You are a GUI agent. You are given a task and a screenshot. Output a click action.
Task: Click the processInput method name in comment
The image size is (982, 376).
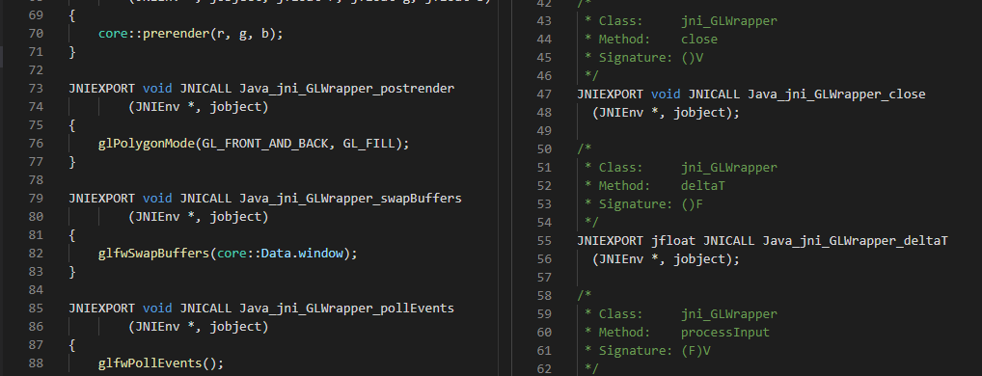725,333
